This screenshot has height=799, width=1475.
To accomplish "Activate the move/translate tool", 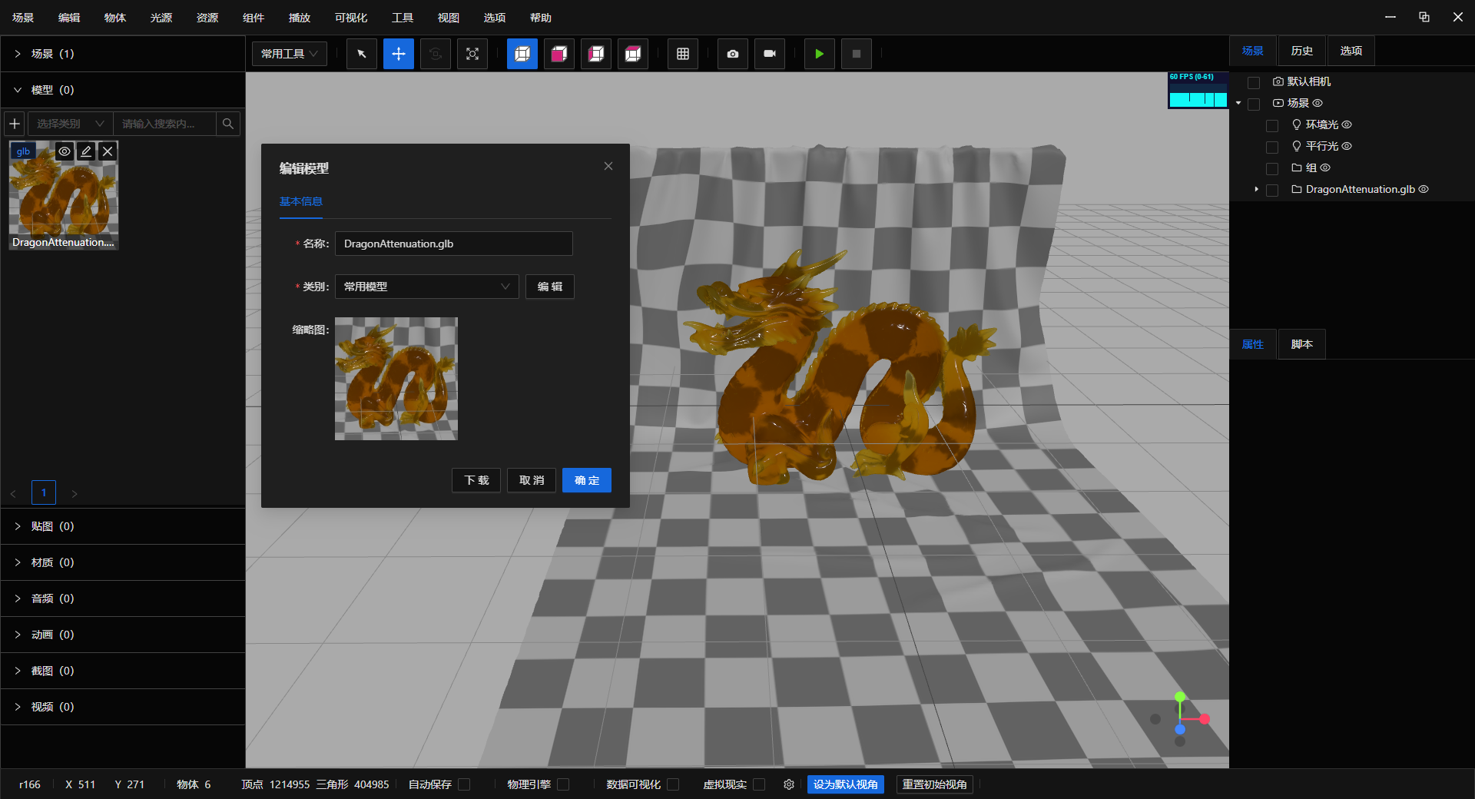I will [x=398, y=54].
